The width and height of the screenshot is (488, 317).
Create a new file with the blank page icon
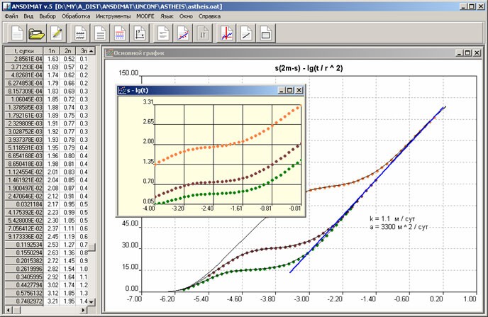pos(17,33)
